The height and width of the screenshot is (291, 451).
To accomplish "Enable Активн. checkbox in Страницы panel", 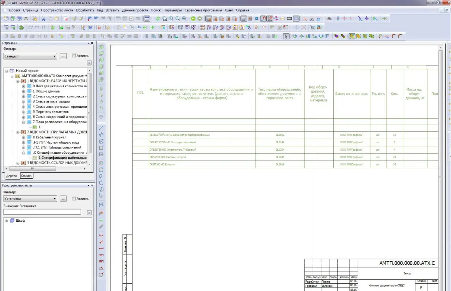I will (x=74, y=56).
